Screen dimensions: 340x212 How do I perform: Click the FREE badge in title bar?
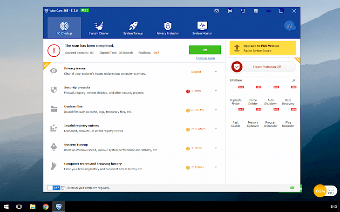click(x=85, y=10)
